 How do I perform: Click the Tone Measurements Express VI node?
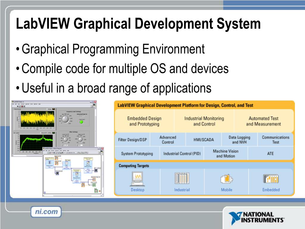(77, 178)
